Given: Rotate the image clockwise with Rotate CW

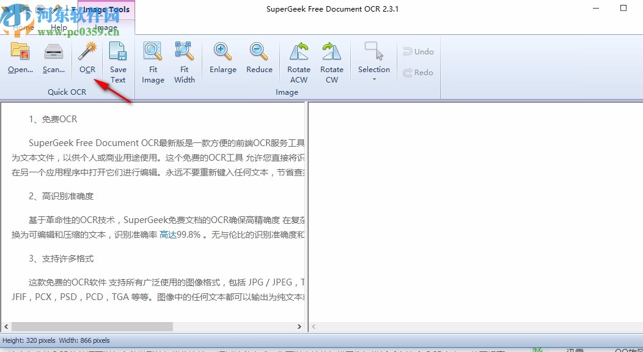Looking at the screenshot, I should [332, 59].
